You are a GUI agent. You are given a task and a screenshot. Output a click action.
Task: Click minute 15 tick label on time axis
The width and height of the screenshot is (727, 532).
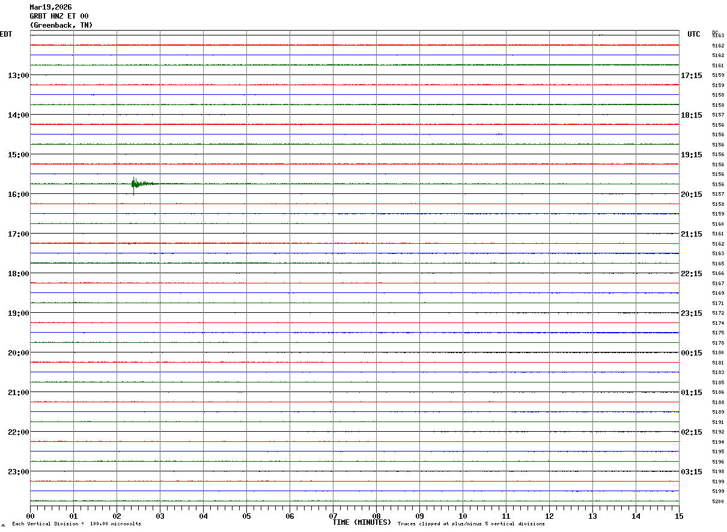[679, 516]
